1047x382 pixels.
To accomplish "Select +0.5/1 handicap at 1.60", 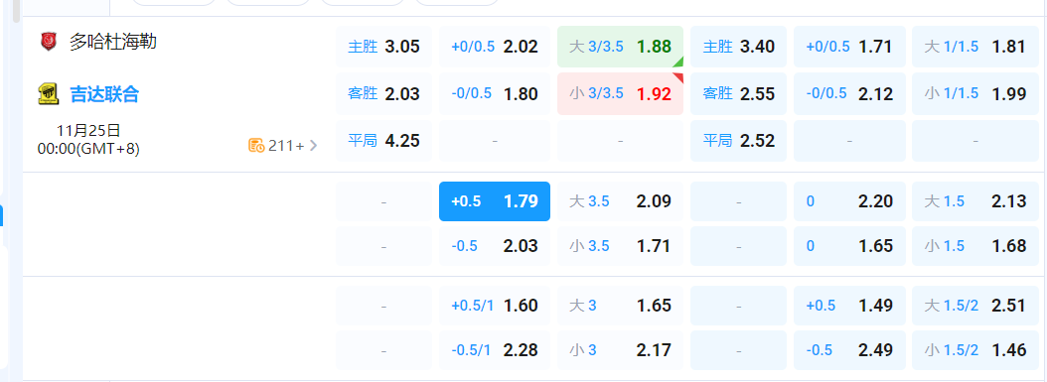I will point(495,306).
